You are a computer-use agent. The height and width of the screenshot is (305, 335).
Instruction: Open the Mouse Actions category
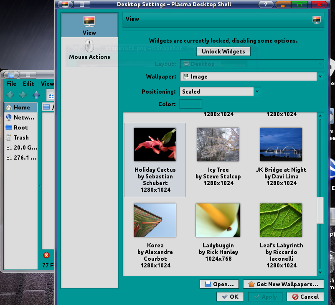(89, 50)
